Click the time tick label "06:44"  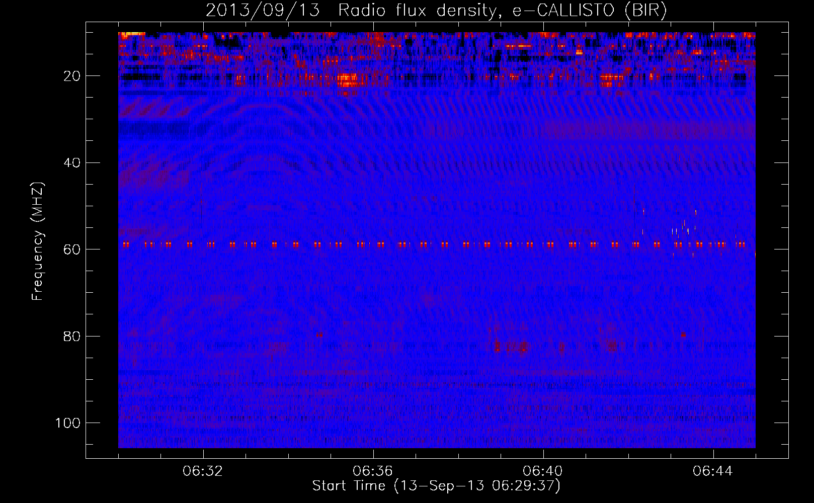(713, 471)
